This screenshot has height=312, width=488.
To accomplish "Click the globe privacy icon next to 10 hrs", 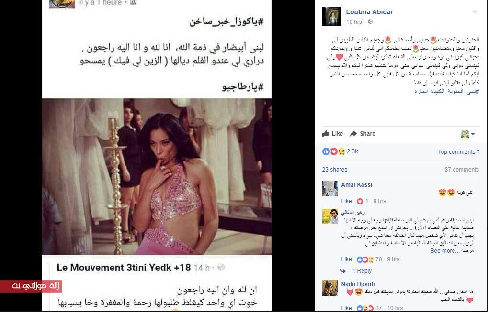I will [x=370, y=22].
